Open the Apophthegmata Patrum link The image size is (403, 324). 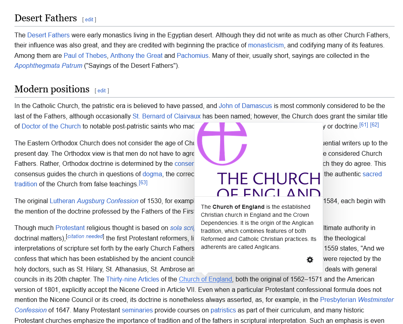48,65
